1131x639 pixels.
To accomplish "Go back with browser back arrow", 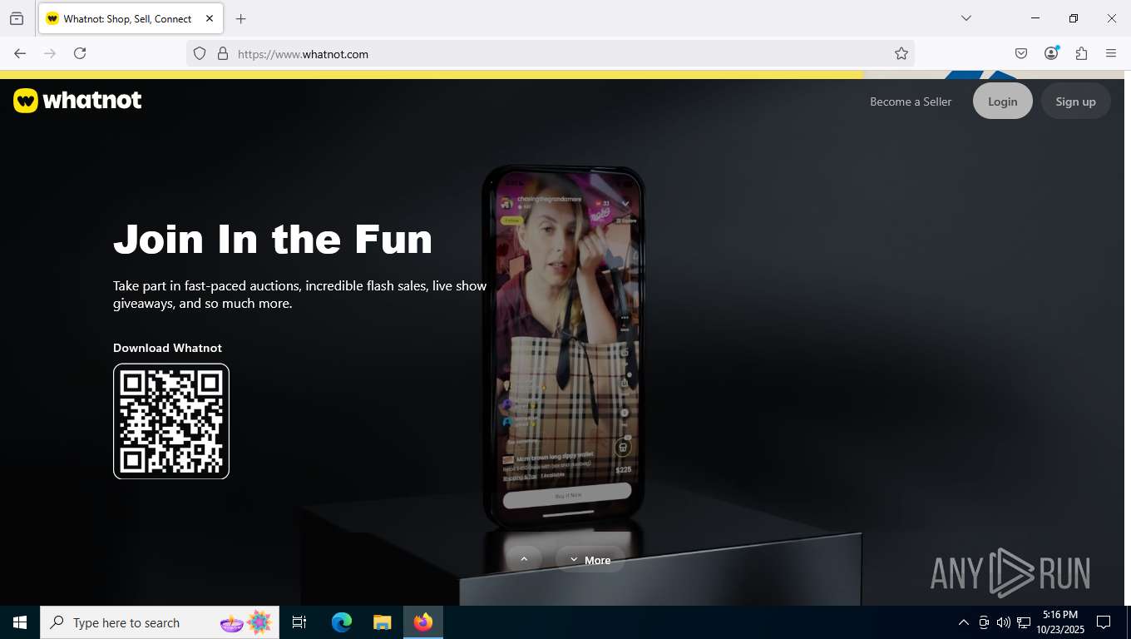I will point(20,53).
